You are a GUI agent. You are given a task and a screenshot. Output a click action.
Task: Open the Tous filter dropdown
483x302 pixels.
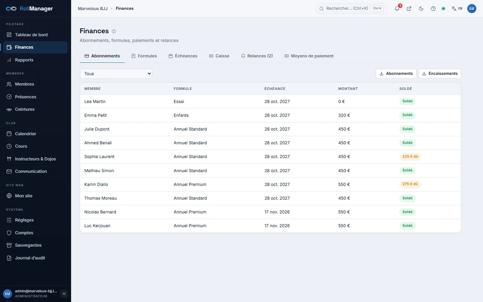pyautogui.click(x=116, y=74)
